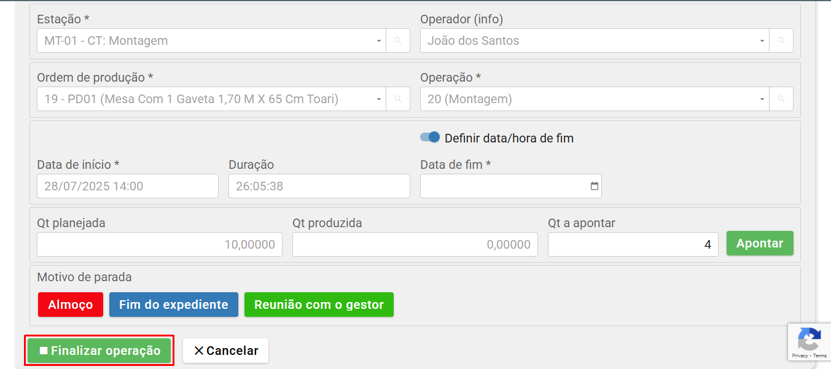Viewport: 831px width, 369px height.
Task: Open calendar picker in Data de fim
Action: 594,186
